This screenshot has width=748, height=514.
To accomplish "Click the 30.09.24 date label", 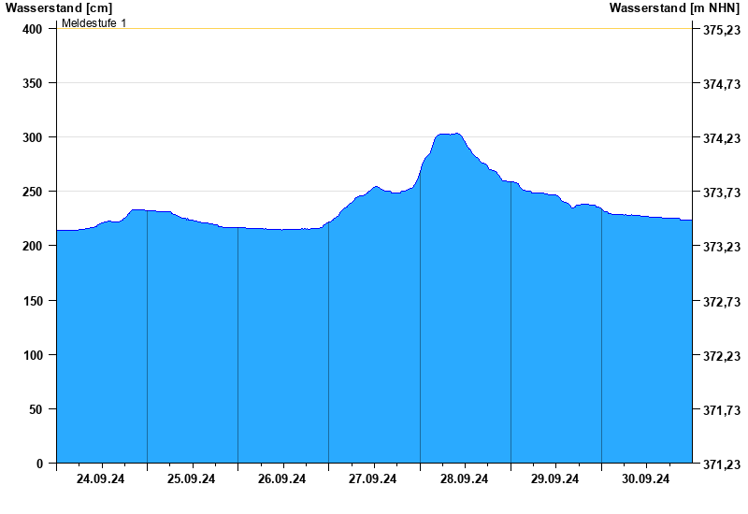I will coord(646,478).
